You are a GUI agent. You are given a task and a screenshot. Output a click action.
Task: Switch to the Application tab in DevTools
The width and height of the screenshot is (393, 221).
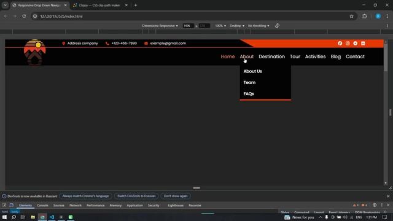pyautogui.click(x=134, y=205)
